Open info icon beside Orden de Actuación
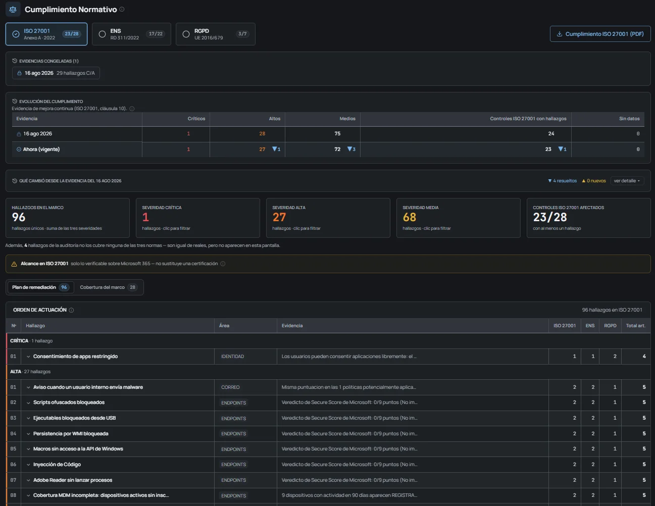Image resolution: width=655 pixels, height=506 pixels. point(71,310)
